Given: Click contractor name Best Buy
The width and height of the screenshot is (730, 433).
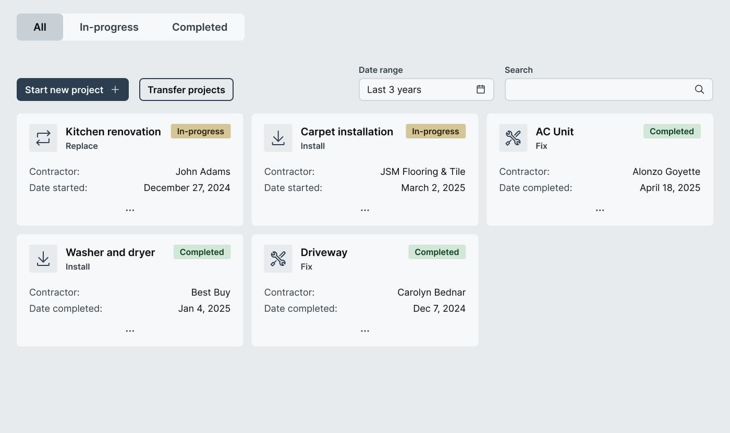Looking at the screenshot, I should coord(211,292).
